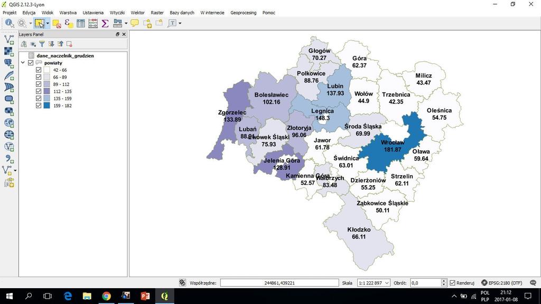Close the Layers Panel

tap(124, 34)
